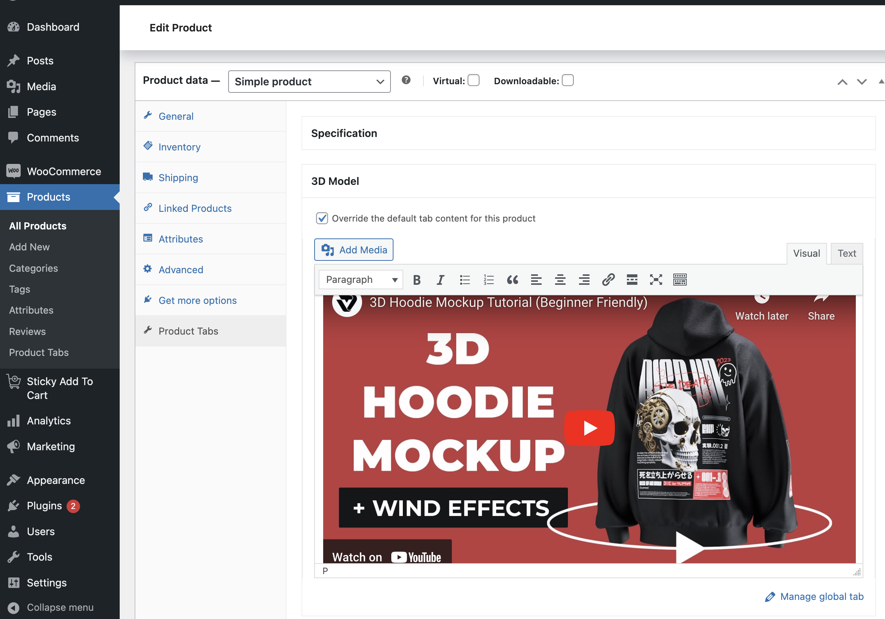This screenshot has height=619, width=885.
Task: Align text center
Action: pos(560,280)
